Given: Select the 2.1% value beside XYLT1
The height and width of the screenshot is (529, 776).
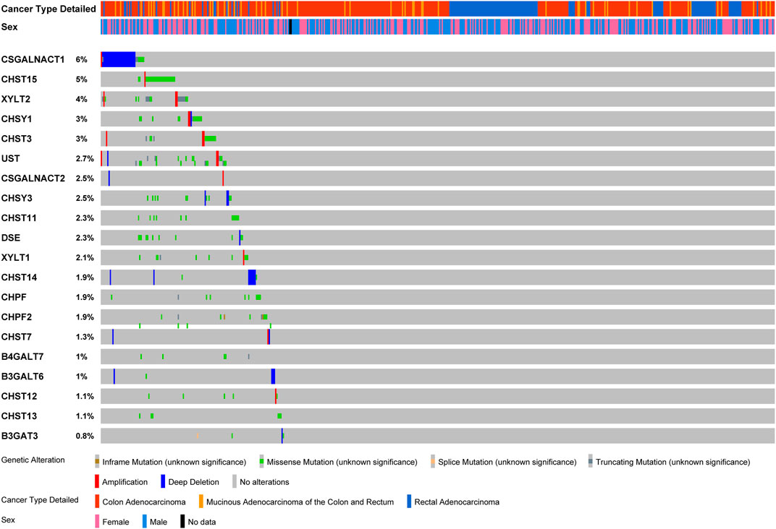Looking at the screenshot, I should point(85,257).
